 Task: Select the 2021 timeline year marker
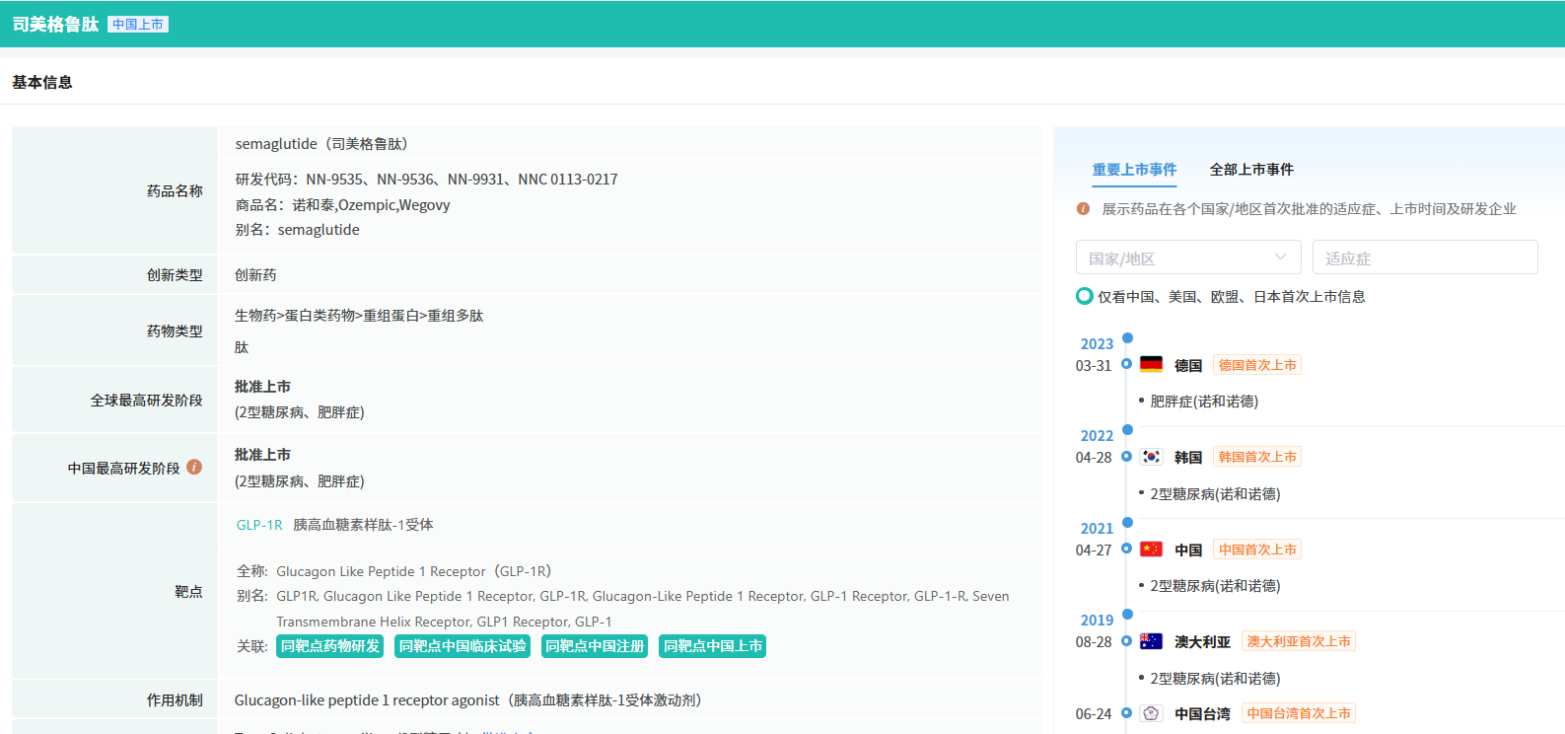click(1128, 523)
